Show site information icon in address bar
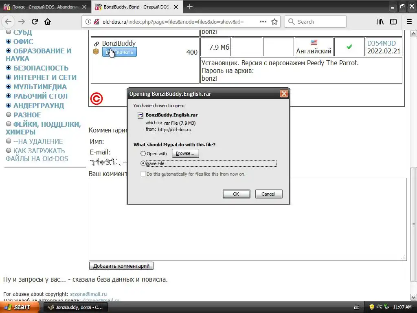This screenshot has height=313, width=417. pyautogui.click(x=88, y=22)
